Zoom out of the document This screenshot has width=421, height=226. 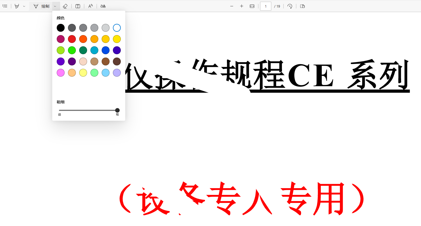point(231,6)
